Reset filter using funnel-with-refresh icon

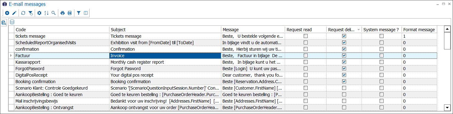point(30,13)
